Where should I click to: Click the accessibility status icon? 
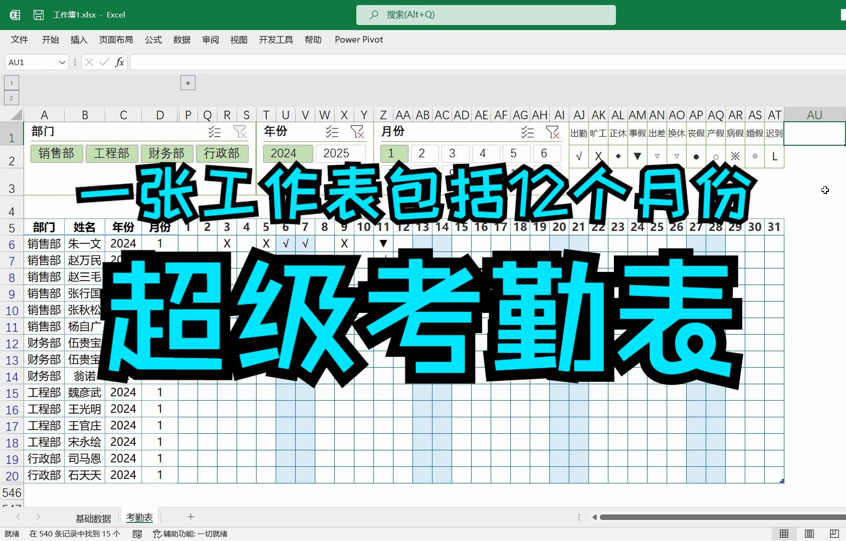tap(157, 534)
